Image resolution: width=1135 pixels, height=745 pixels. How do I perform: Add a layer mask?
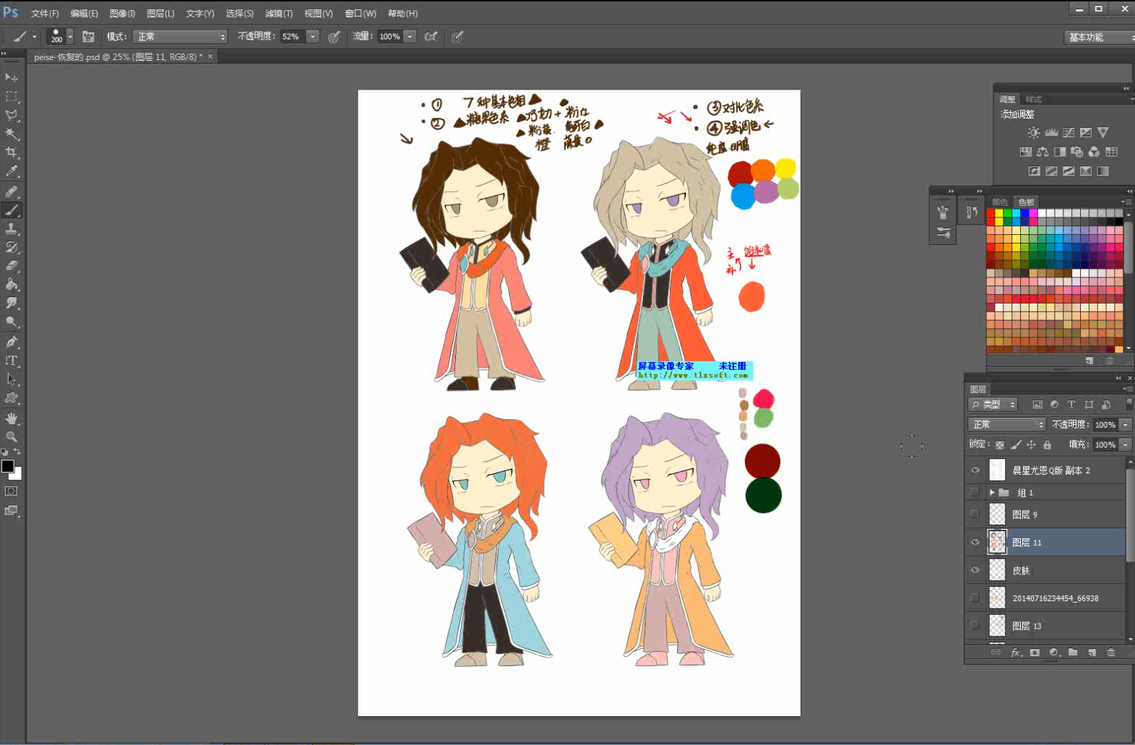click(x=1035, y=653)
